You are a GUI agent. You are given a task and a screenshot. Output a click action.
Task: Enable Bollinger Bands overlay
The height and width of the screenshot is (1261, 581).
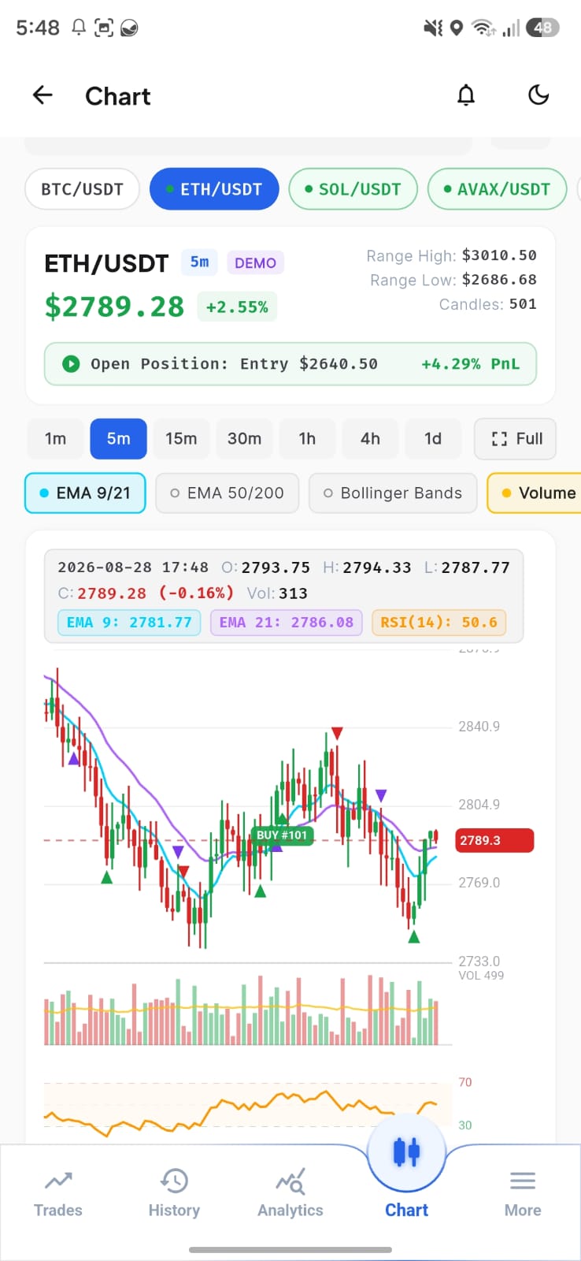tap(393, 493)
